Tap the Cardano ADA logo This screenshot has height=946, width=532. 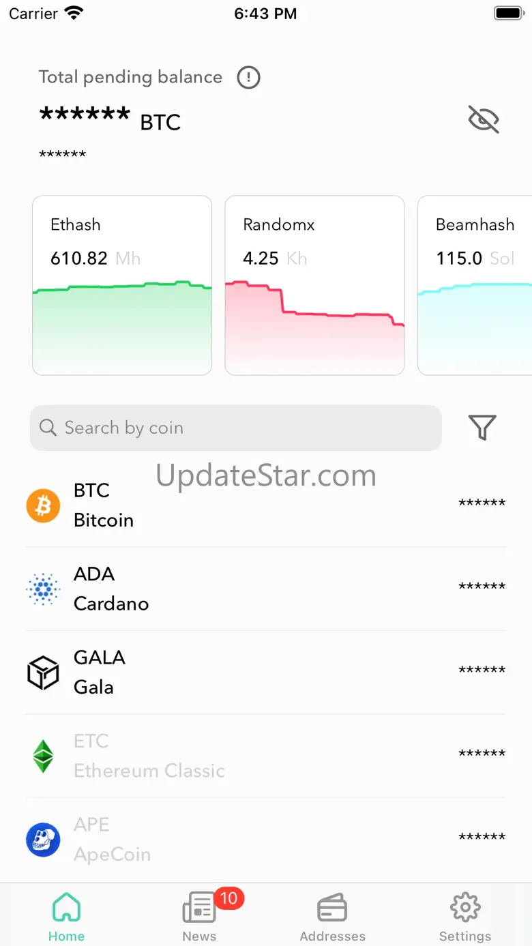coord(43,589)
